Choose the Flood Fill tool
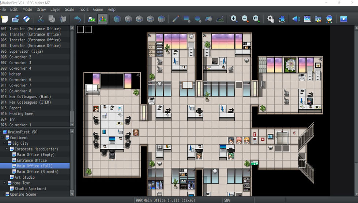Screen dimensions: 358x203 pos(209,19)
